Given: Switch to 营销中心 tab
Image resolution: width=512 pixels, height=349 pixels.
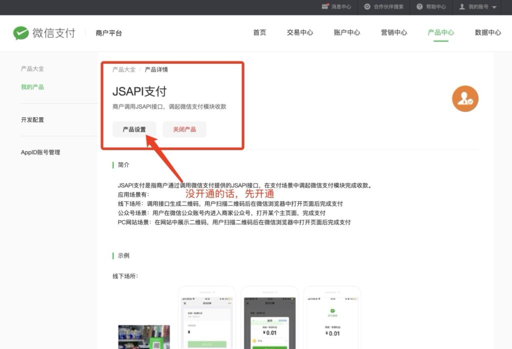Looking at the screenshot, I should pos(394,32).
